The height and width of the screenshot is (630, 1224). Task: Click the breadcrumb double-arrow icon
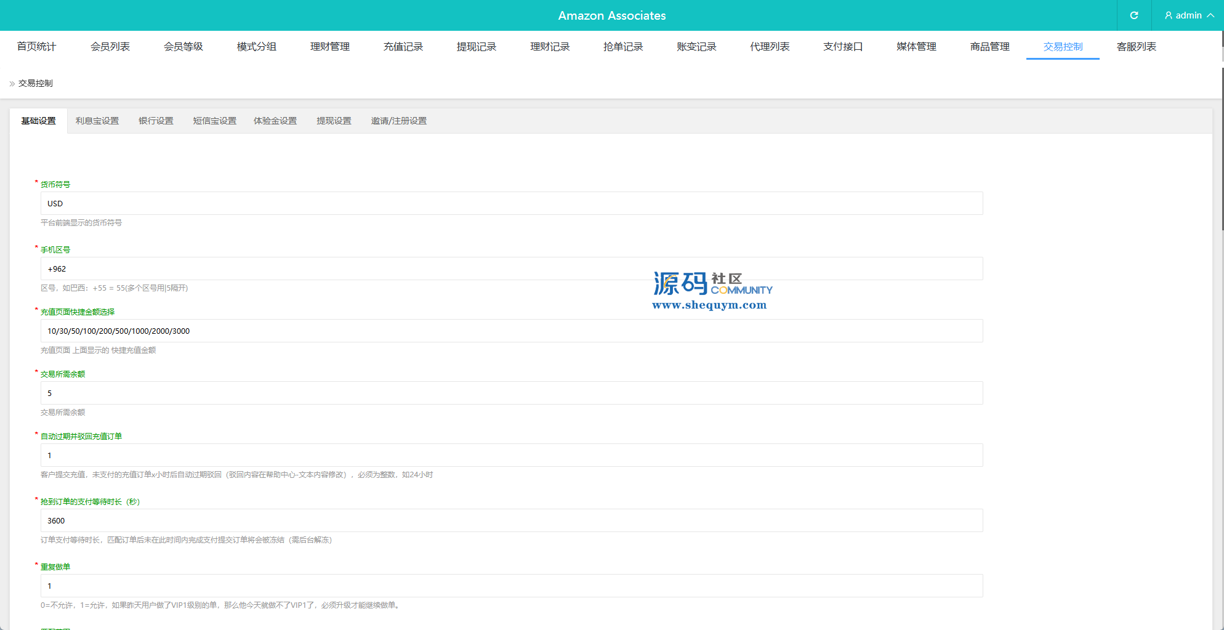(x=12, y=84)
